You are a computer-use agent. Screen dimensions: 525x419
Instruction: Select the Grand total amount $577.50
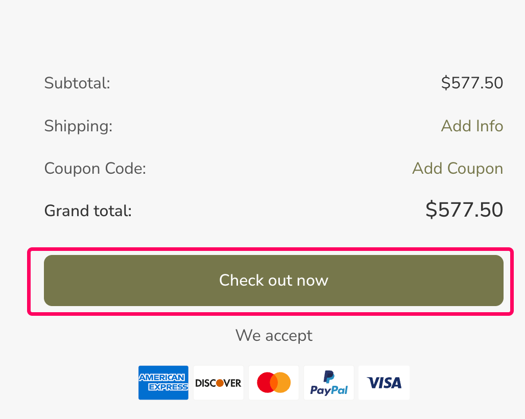tap(464, 210)
